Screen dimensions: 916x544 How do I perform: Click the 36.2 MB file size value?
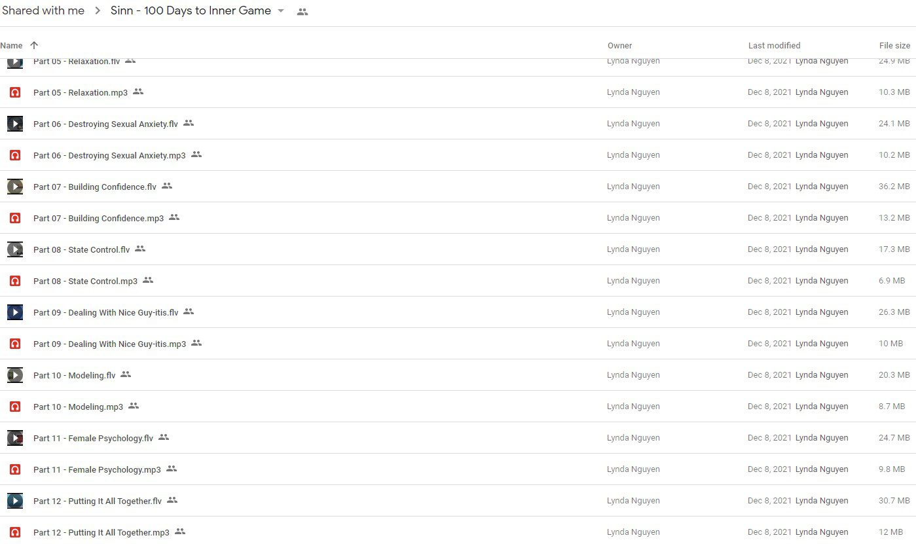[x=894, y=187]
